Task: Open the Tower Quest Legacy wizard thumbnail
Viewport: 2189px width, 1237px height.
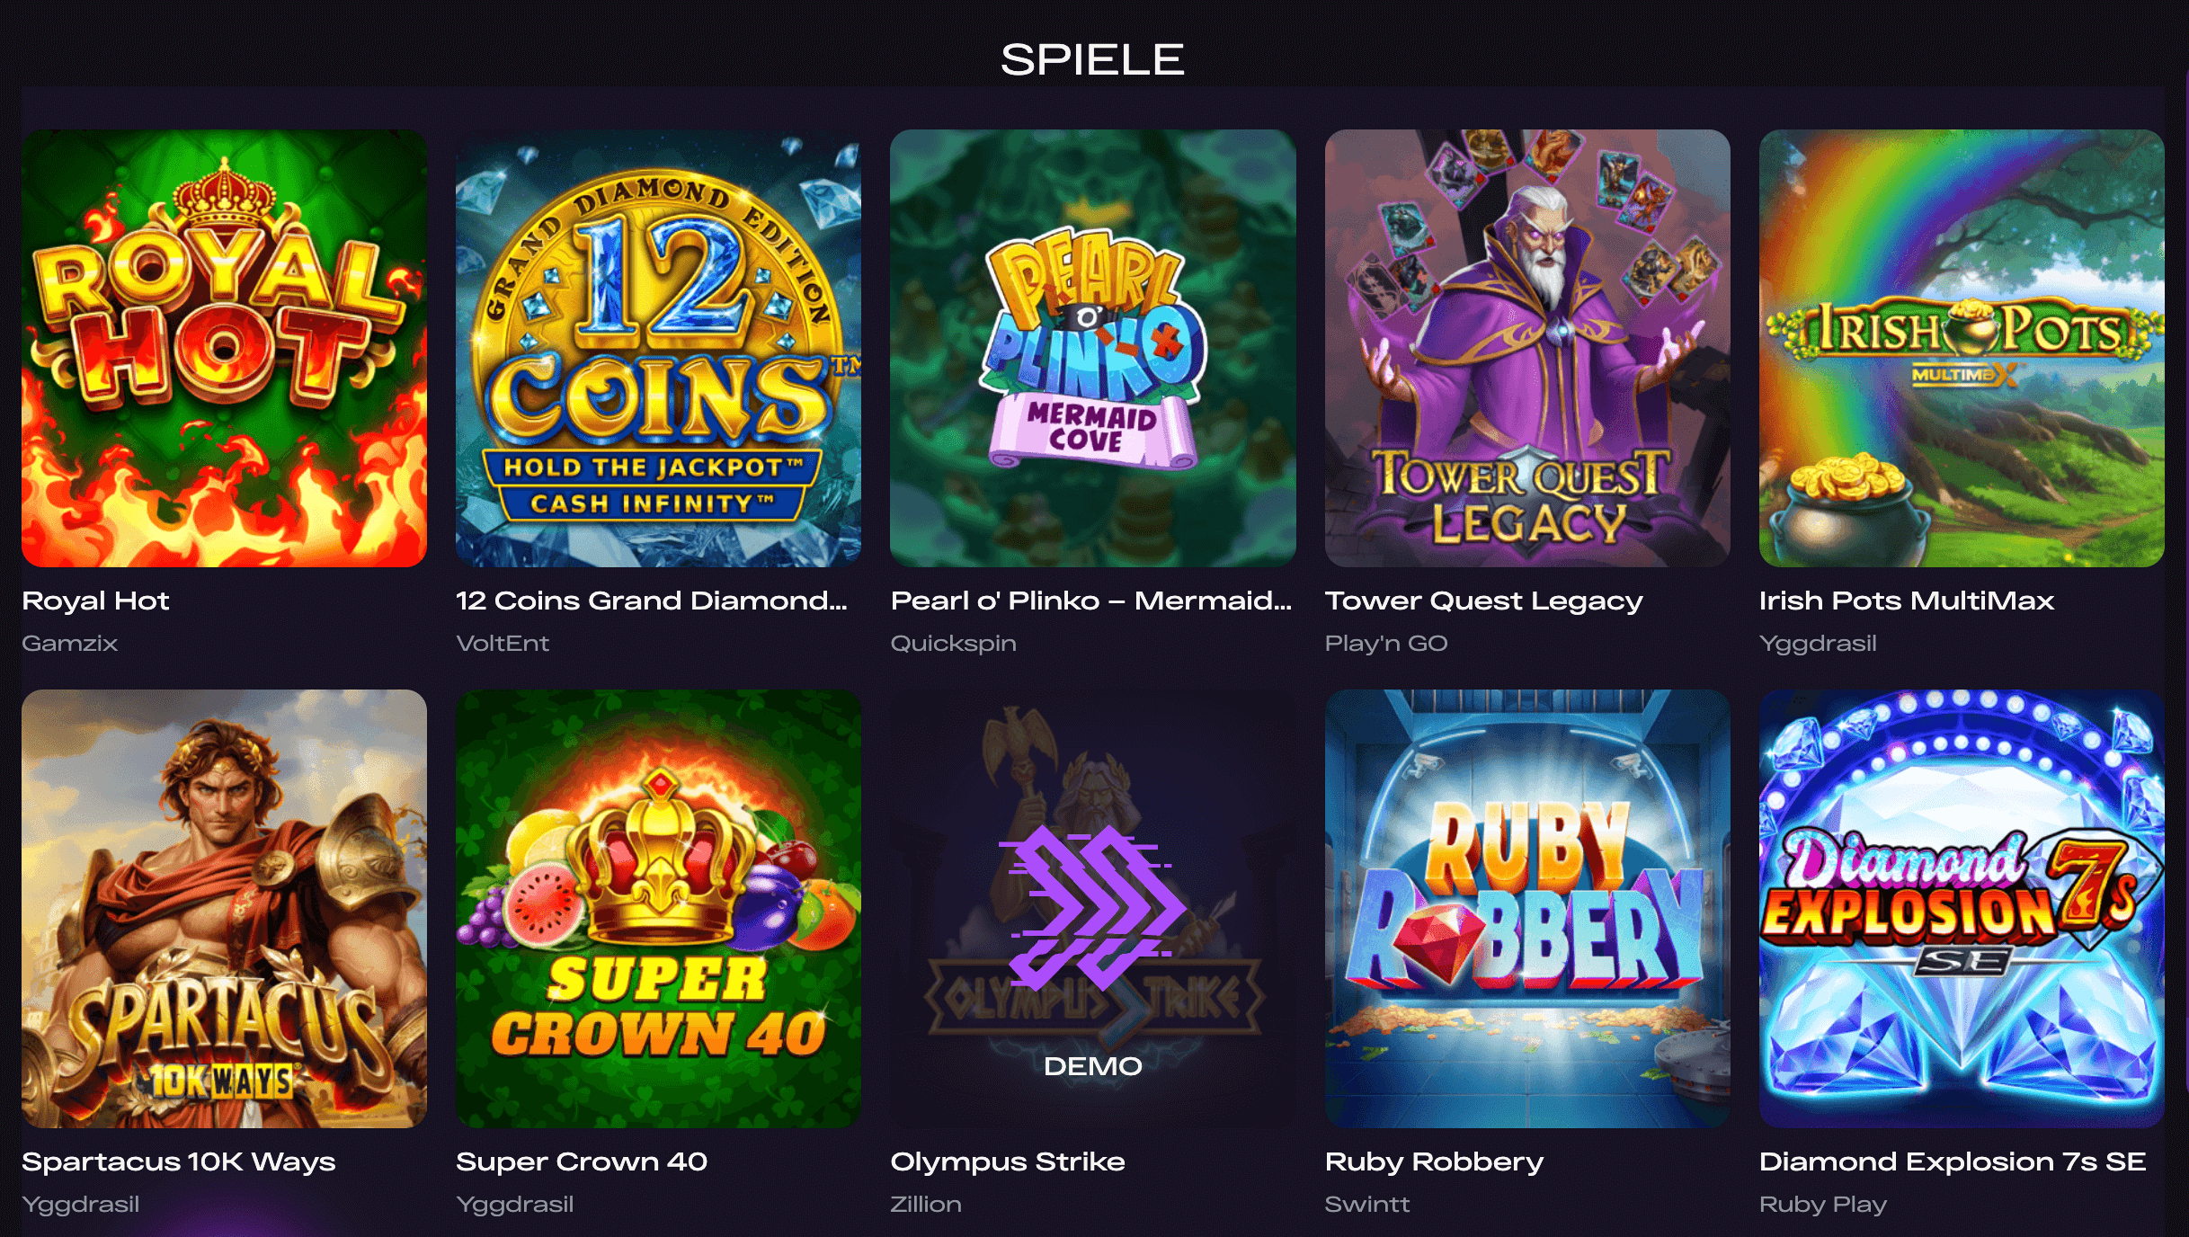Action: tap(1526, 348)
